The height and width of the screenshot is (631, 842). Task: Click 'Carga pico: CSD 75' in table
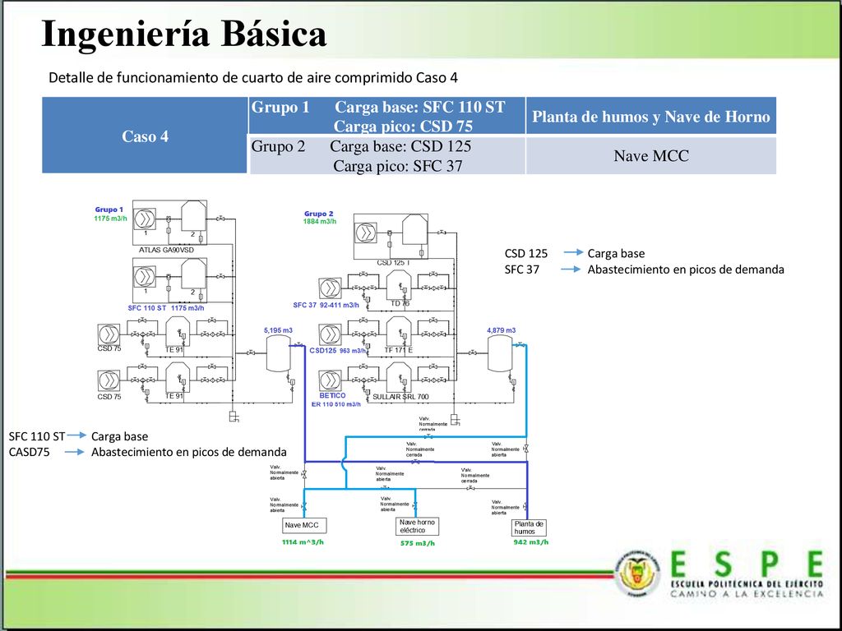tap(403, 126)
